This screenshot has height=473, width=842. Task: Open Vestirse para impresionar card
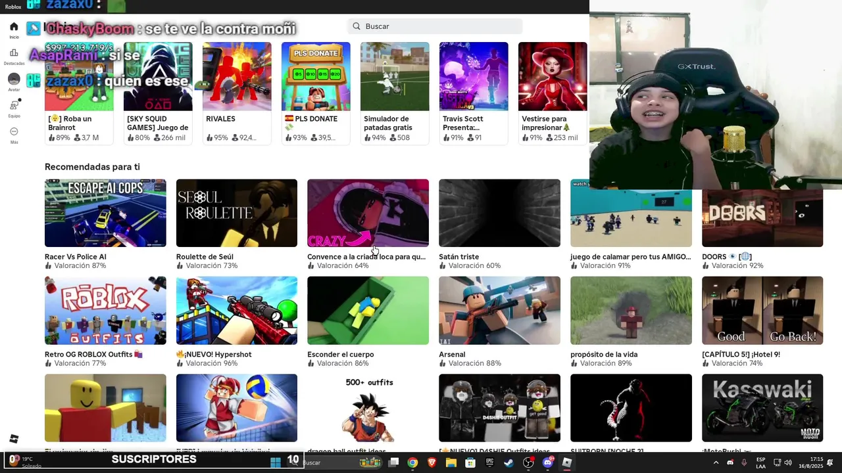click(553, 93)
